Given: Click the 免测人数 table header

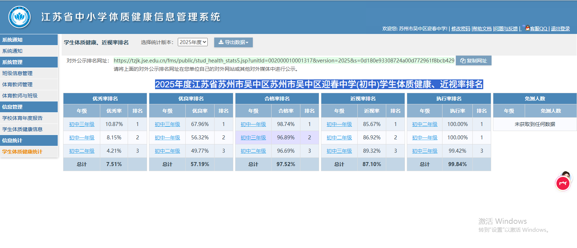Looking at the screenshot, I should click(535, 99).
